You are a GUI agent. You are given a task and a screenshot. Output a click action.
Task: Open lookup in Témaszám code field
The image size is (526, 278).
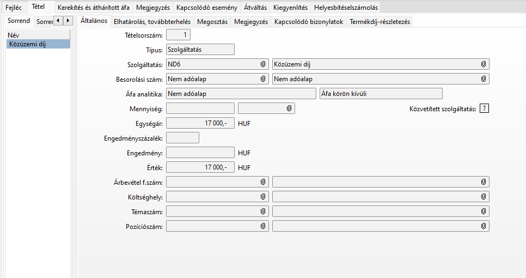point(262,211)
